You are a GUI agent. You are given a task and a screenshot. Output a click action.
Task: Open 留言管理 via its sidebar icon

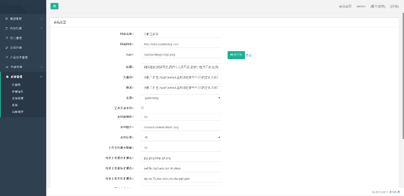click(7, 38)
